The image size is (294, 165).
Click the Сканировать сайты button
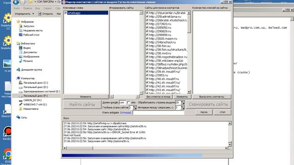point(209,104)
